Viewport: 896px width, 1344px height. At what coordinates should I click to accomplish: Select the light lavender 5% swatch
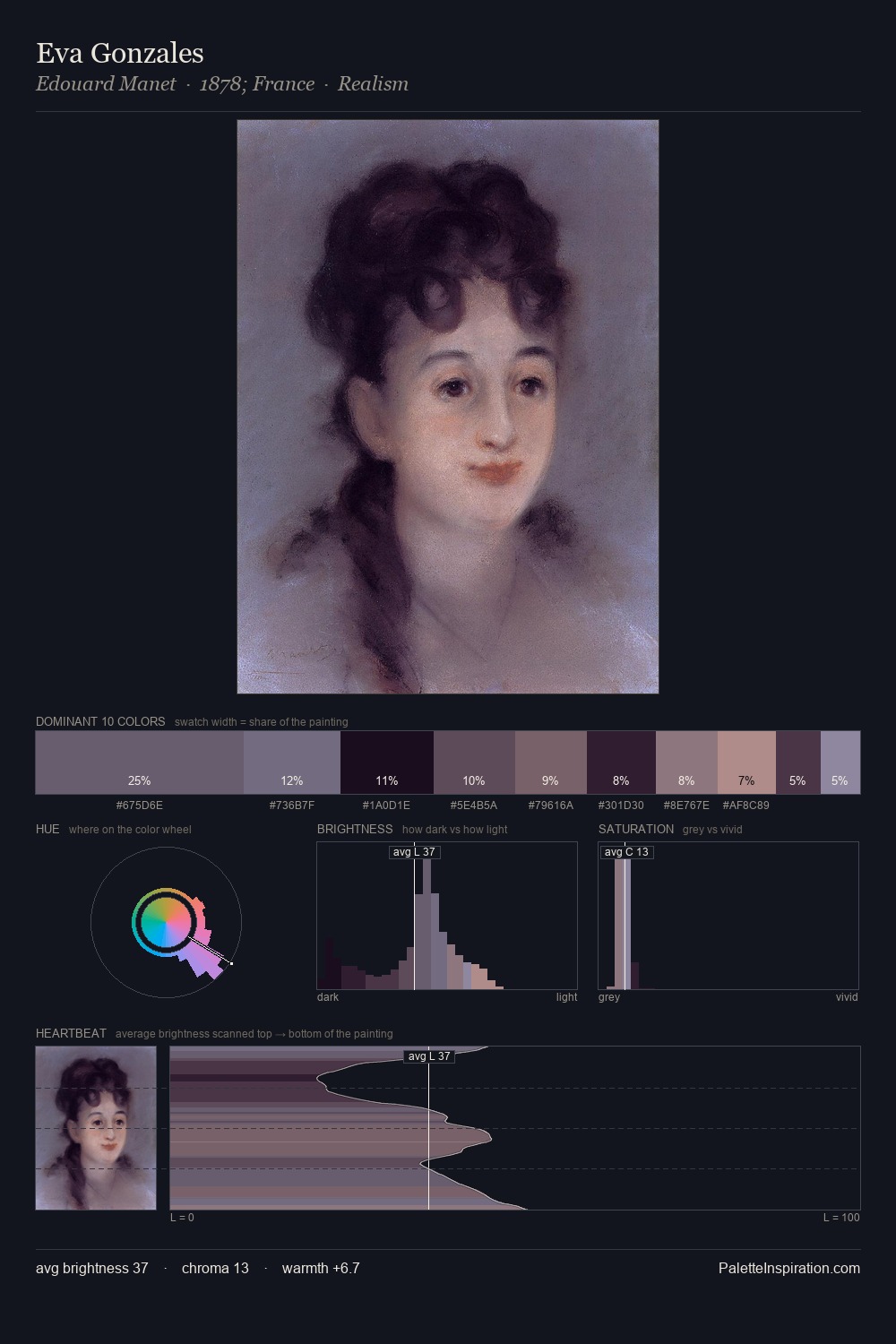pyautogui.click(x=840, y=762)
